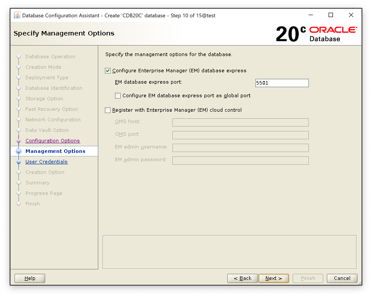Open the User Credentials step link
This screenshot has height=297, width=372.
[46, 162]
